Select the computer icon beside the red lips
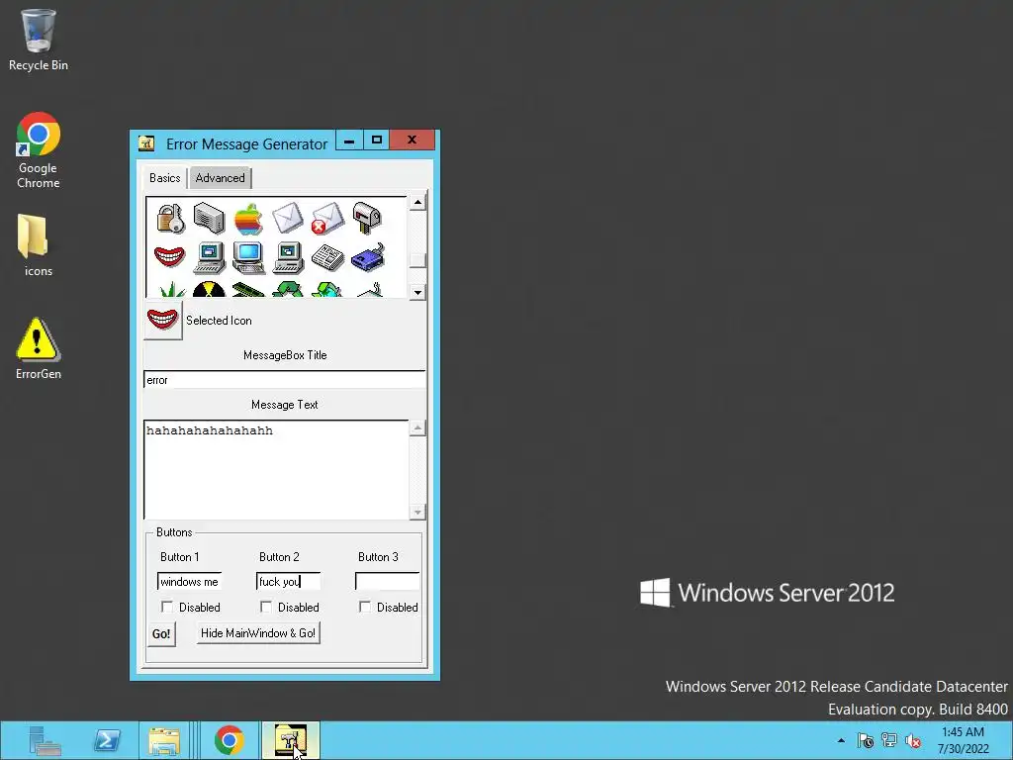The image size is (1013, 760). [210, 258]
